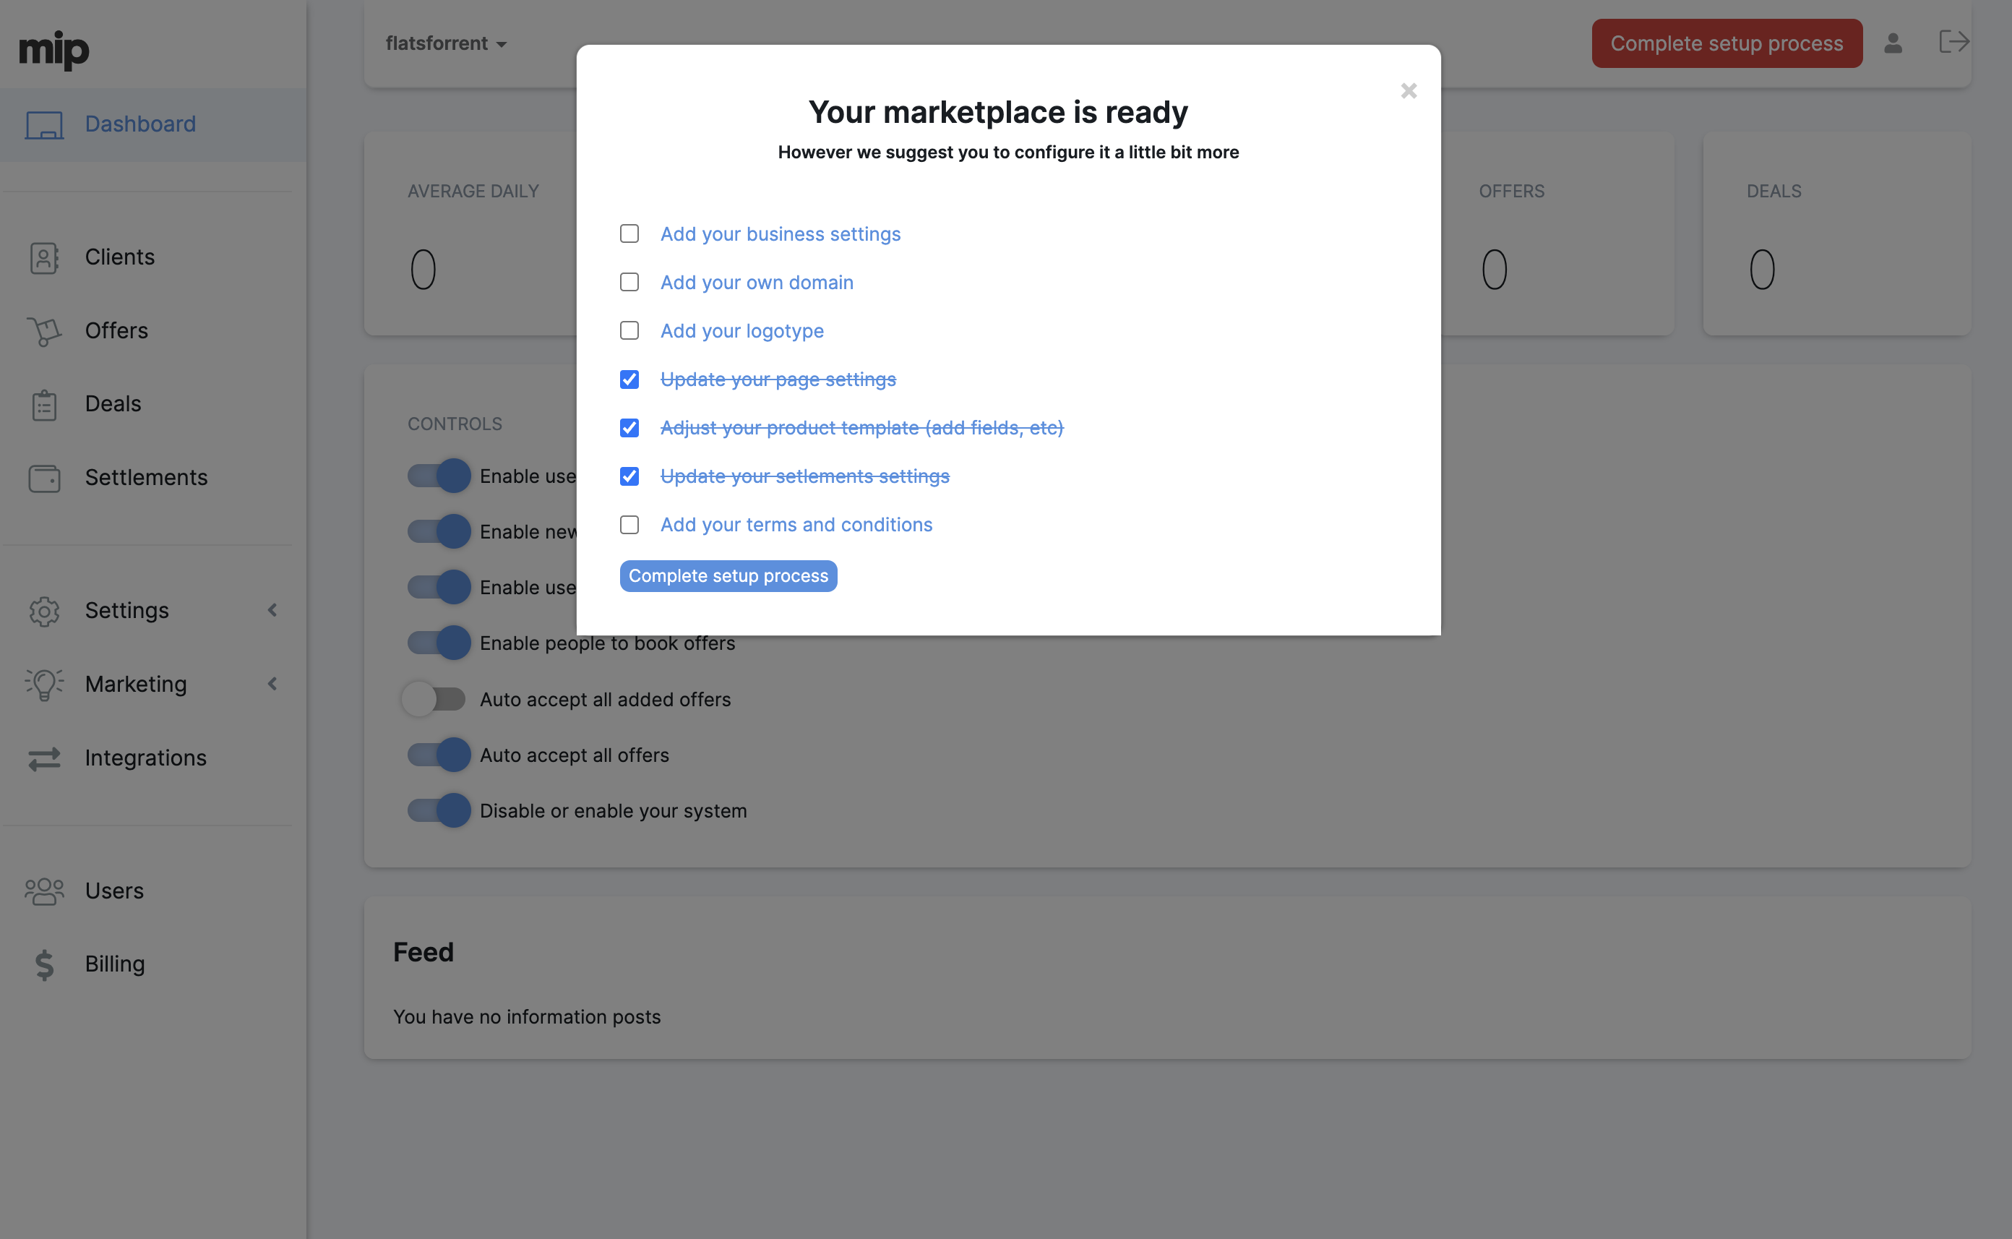Close the marketplace ready dialog
The width and height of the screenshot is (2012, 1239).
click(x=1409, y=91)
